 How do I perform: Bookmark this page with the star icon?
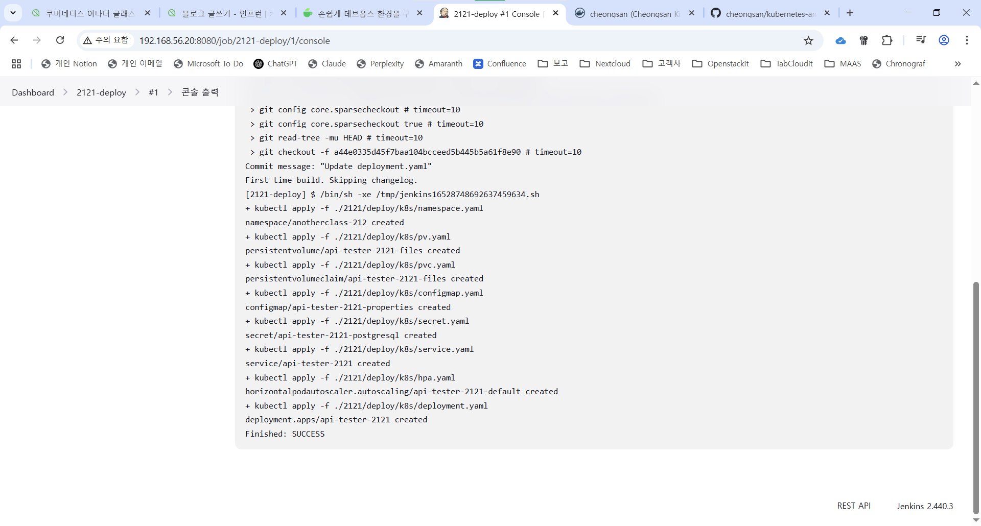(808, 41)
